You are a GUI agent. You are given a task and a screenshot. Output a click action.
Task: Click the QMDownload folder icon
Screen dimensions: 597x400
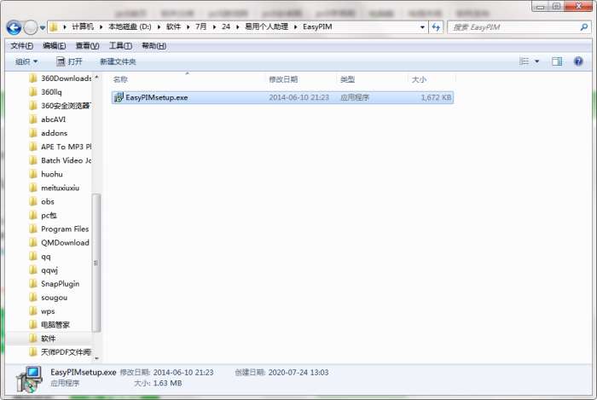pos(33,242)
